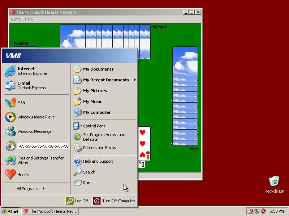Click security shield icon in system tray
This screenshot has height=216, width=289.
263,211
